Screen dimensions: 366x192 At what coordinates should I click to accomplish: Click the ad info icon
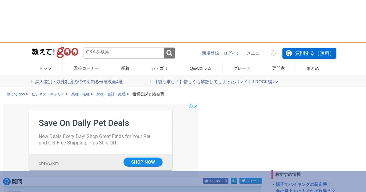191,106
